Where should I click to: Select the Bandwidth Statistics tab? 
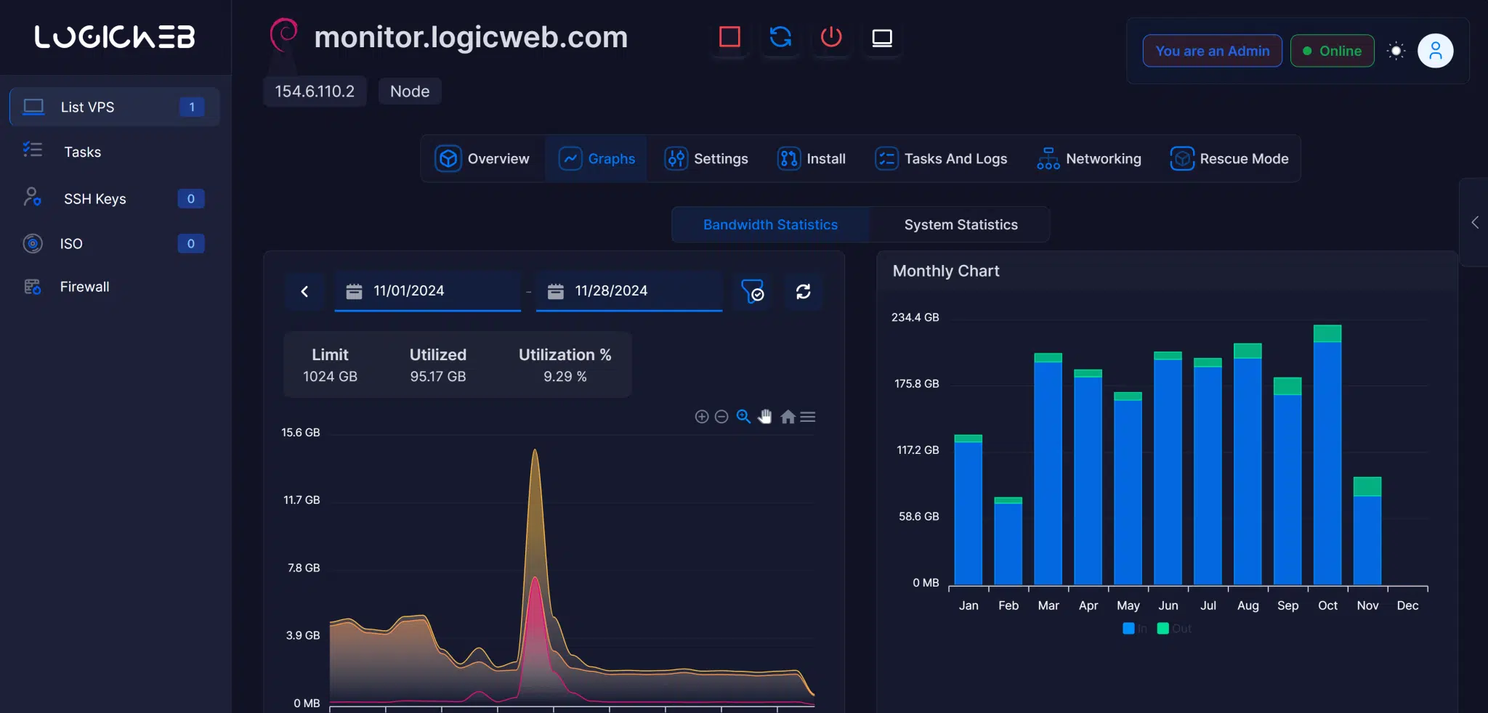[770, 224]
